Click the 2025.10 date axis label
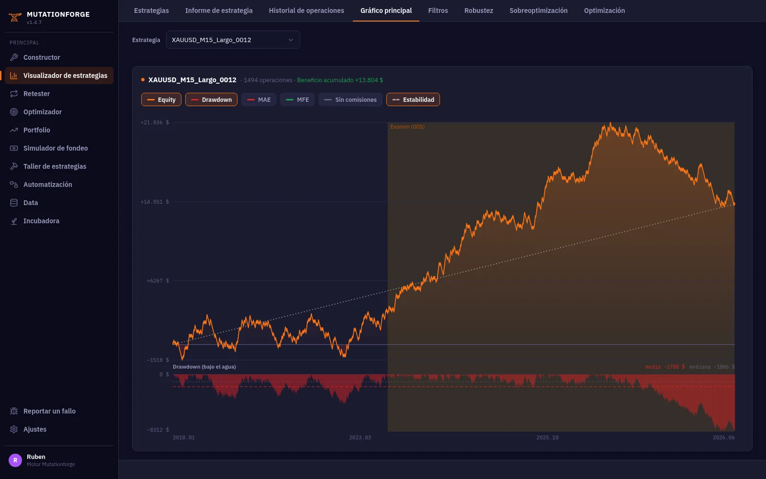This screenshot has height=479, width=766. pyautogui.click(x=547, y=437)
